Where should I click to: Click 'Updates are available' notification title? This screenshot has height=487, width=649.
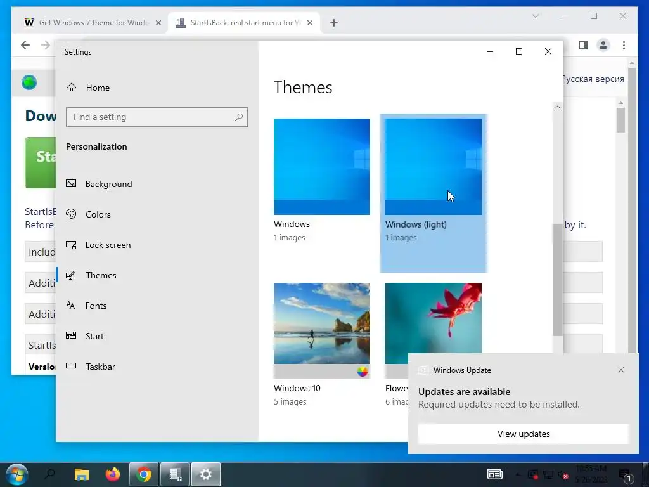[464, 392]
